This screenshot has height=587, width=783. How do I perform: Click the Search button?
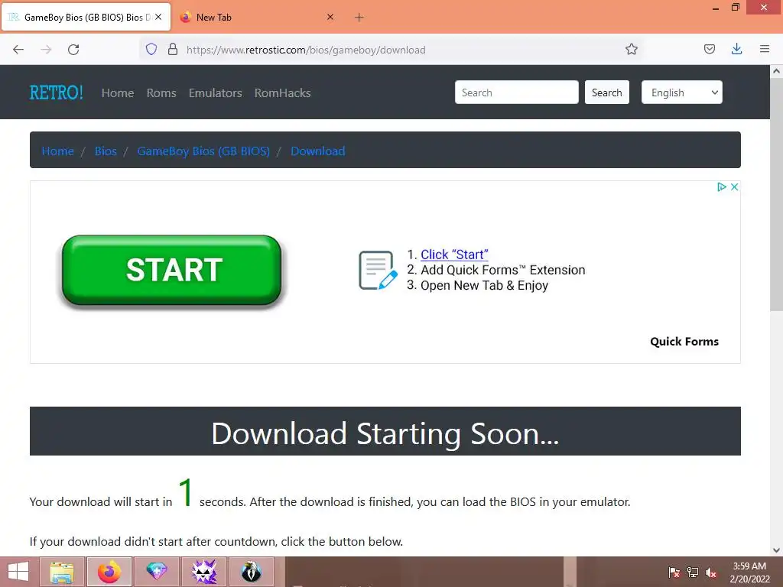pyautogui.click(x=606, y=92)
